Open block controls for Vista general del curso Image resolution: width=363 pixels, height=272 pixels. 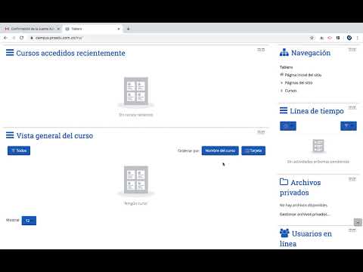coord(261,132)
